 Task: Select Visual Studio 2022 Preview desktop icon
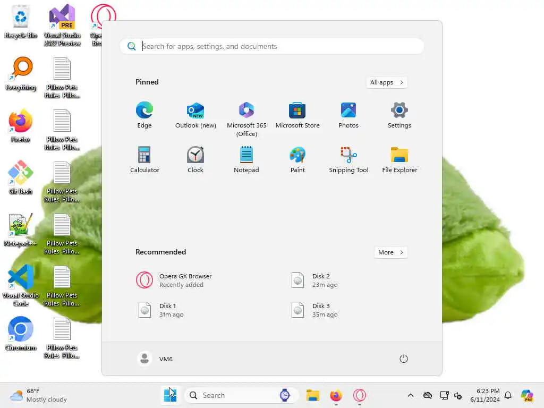coord(62,25)
